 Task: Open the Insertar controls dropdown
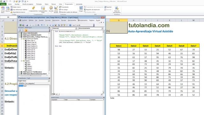coord(51,10)
